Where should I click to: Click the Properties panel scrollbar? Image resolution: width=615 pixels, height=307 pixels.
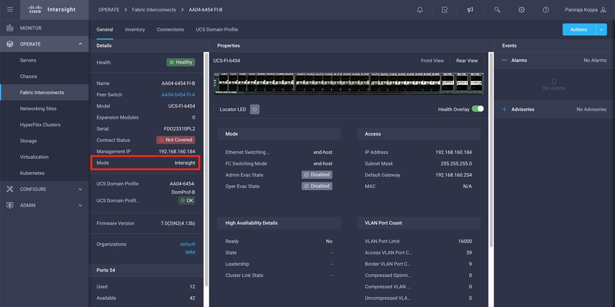click(x=491, y=149)
